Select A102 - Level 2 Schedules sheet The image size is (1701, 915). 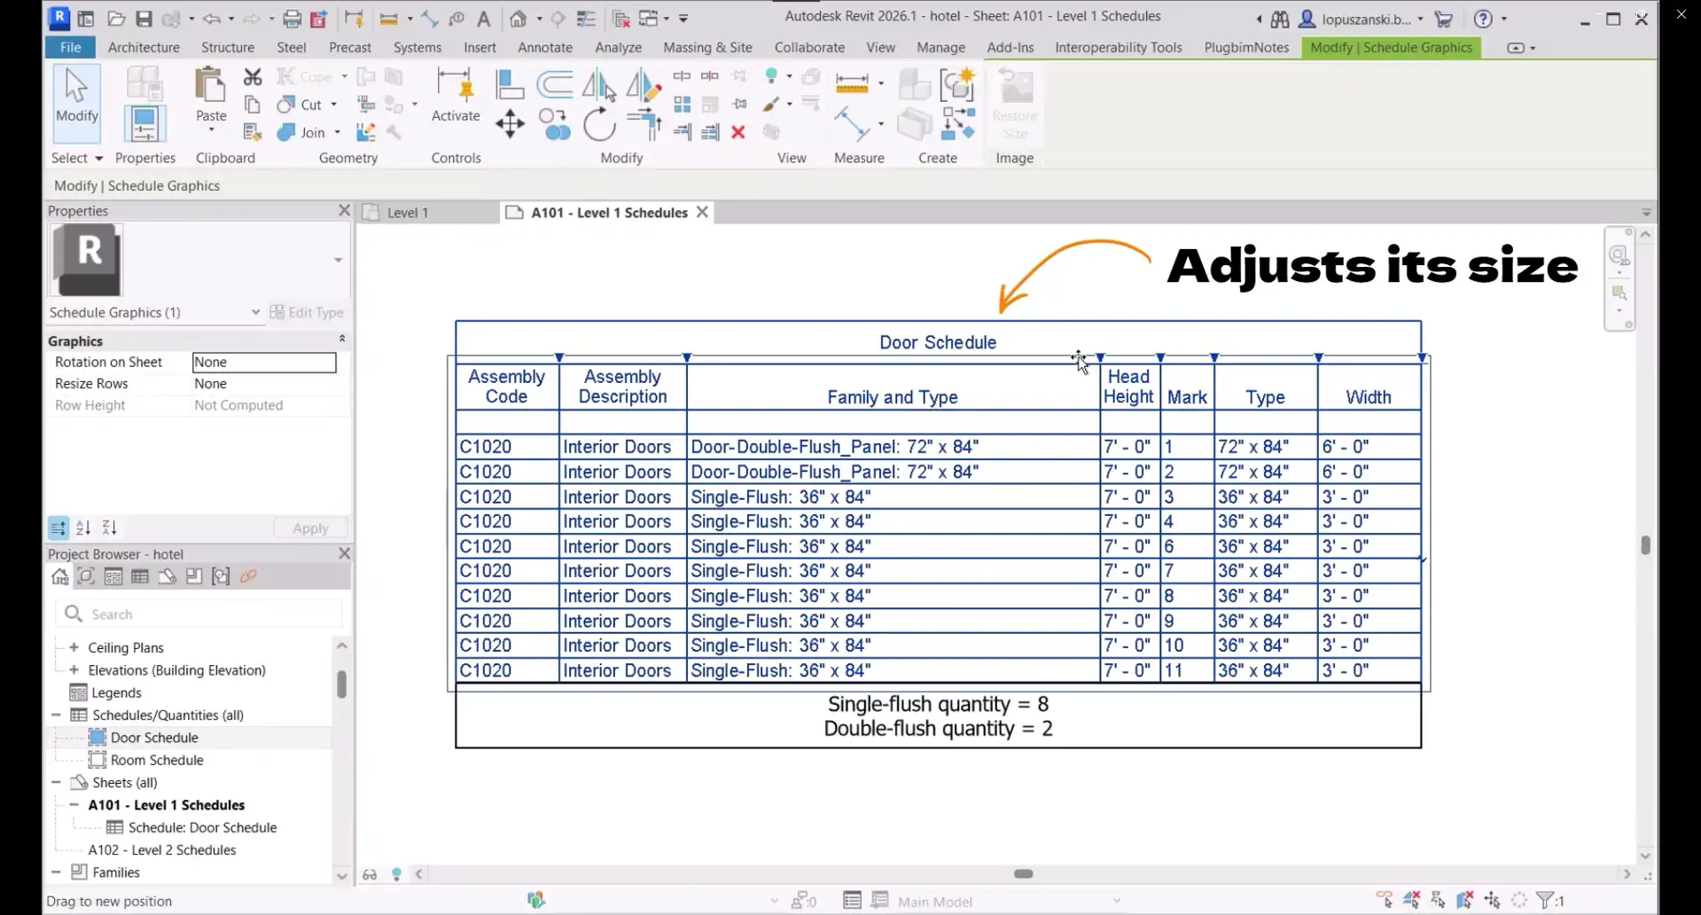point(162,850)
